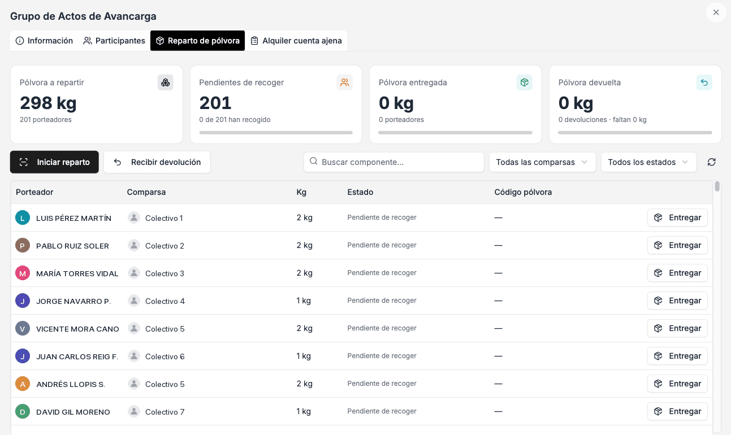The height and width of the screenshot is (435, 731).
Task: Click the refresh icon beside the filters
Action: (712, 162)
